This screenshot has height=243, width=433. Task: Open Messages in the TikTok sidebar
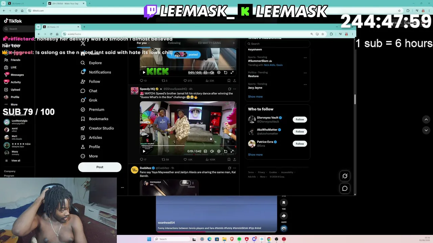(14, 75)
